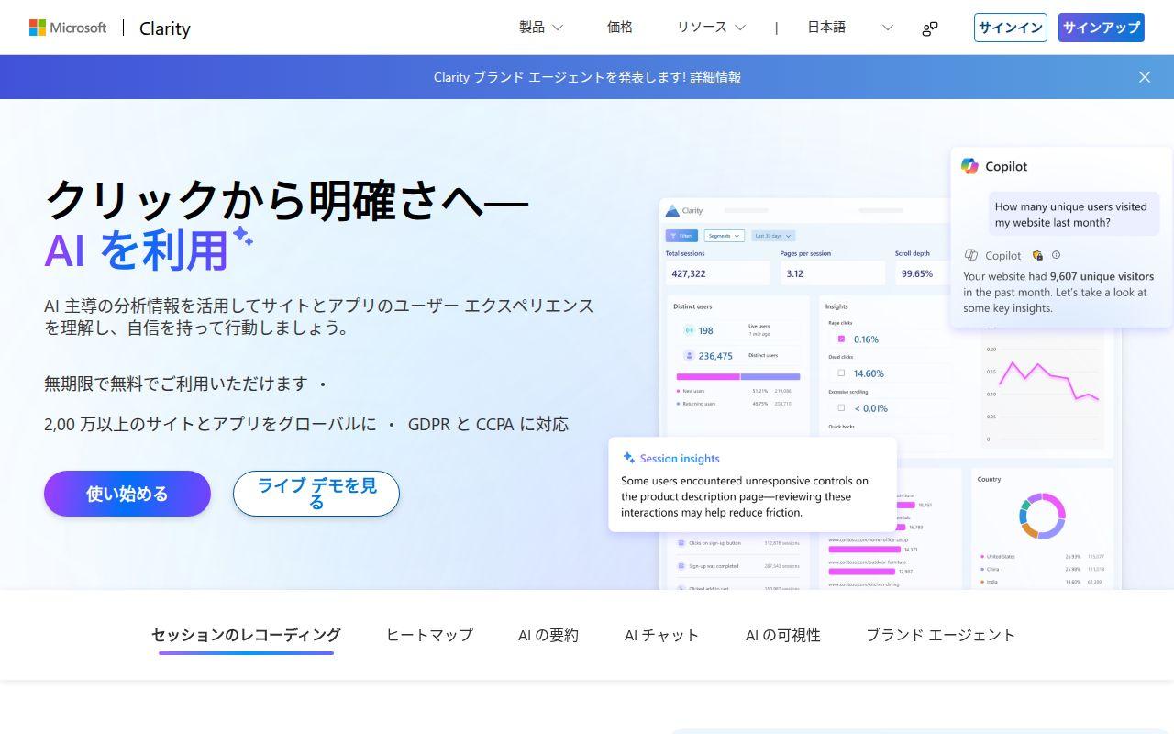Open ライブ デモを見る
The height and width of the screenshot is (734, 1174).
tap(316, 494)
